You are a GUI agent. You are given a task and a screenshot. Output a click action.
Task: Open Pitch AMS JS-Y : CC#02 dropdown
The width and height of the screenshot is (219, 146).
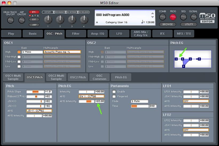39,111
